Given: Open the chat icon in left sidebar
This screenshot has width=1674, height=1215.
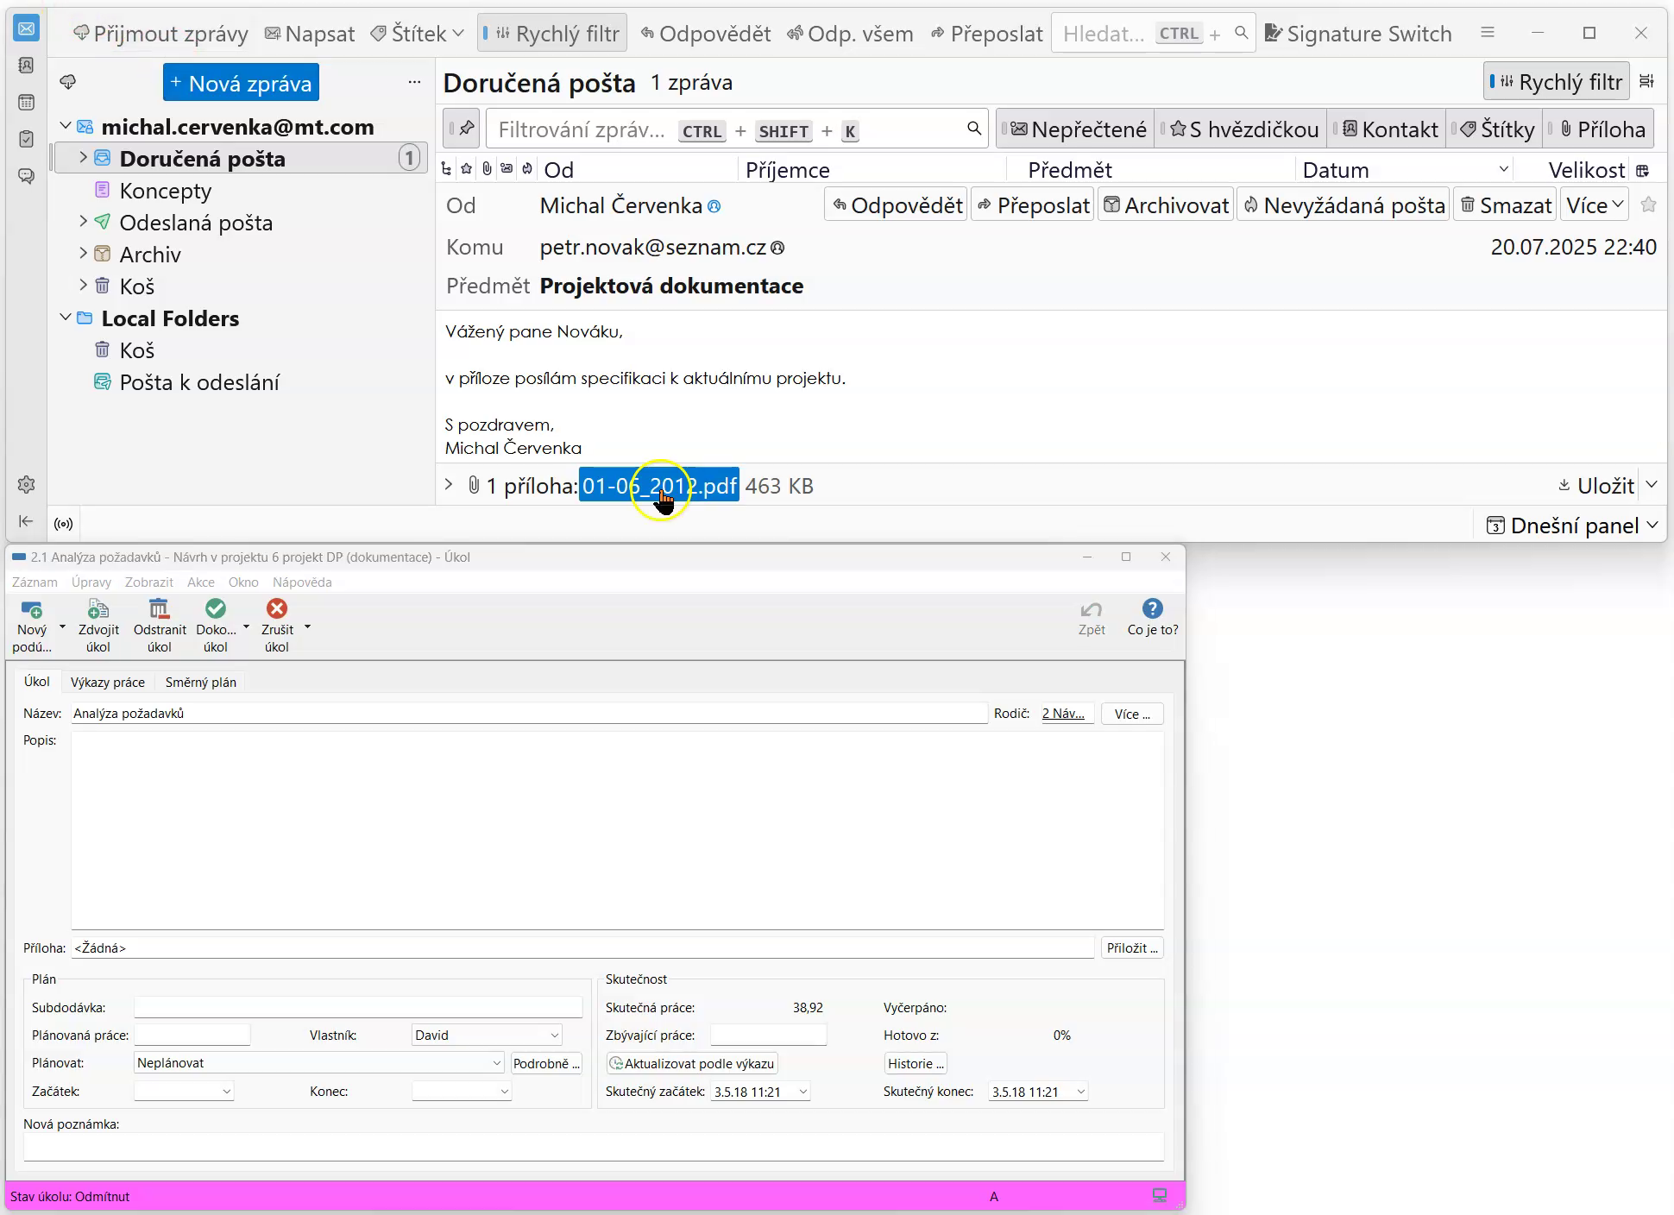Looking at the screenshot, I should pyautogui.click(x=26, y=176).
